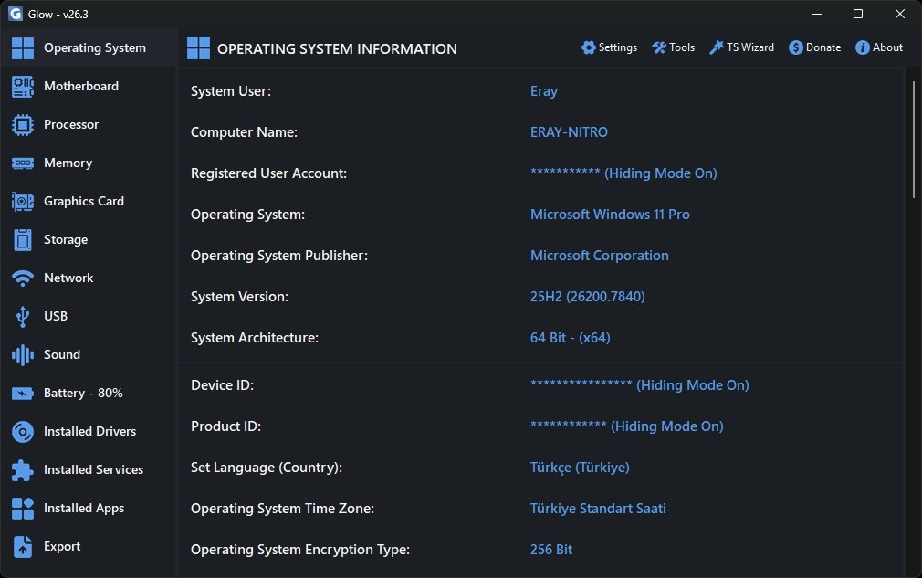Click architecture value '64 Bit - (x64)'
Viewport: 922px width, 578px height.
[x=570, y=338]
